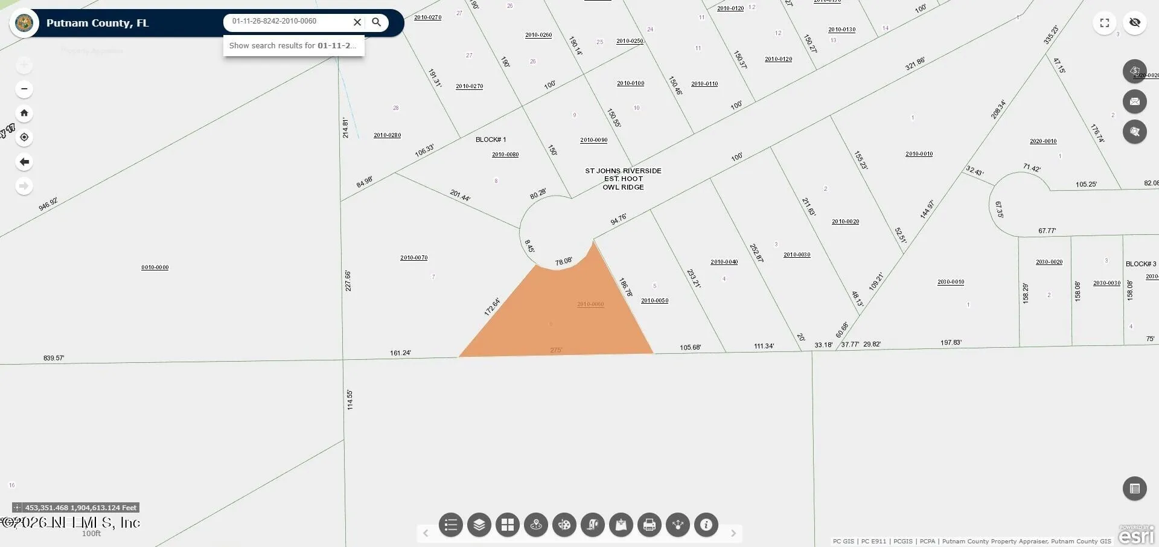Open the location pin map tool
1159x547 pixels.
tap(536, 525)
